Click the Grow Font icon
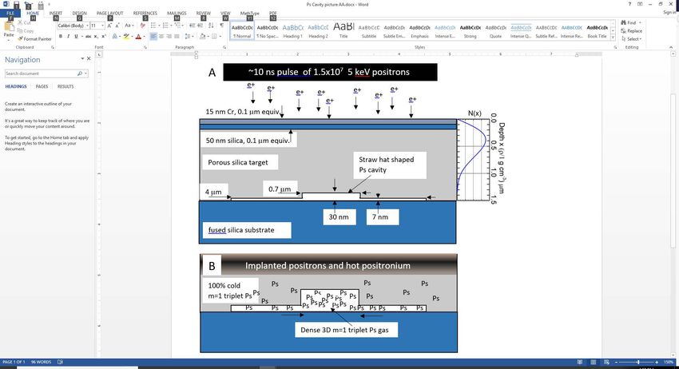 point(109,26)
